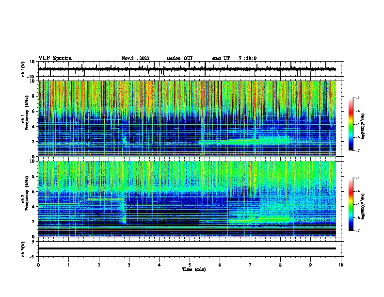Click time tick label "1" on x-axis
This screenshot has width=384, height=297.
[68, 265]
